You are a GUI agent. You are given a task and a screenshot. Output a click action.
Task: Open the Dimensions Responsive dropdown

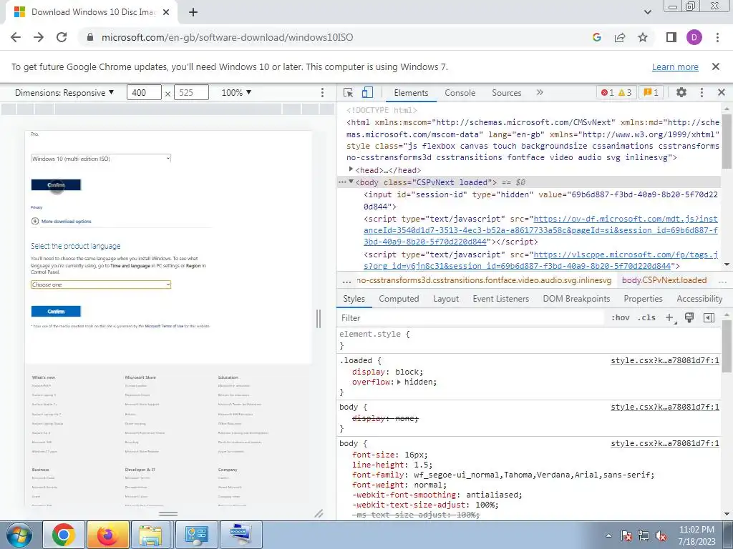(64, 92)
